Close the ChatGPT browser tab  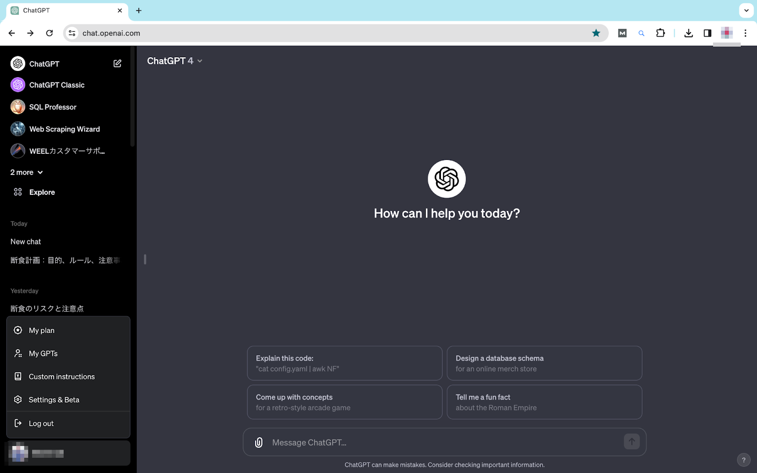coord(120,10)
